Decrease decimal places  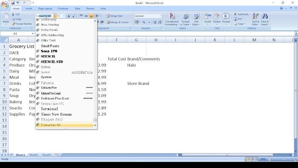click(x=160, y=22)
